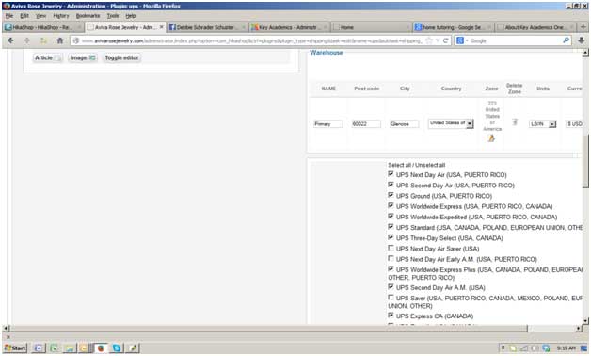Switch to the Home tab

[372, 27]
